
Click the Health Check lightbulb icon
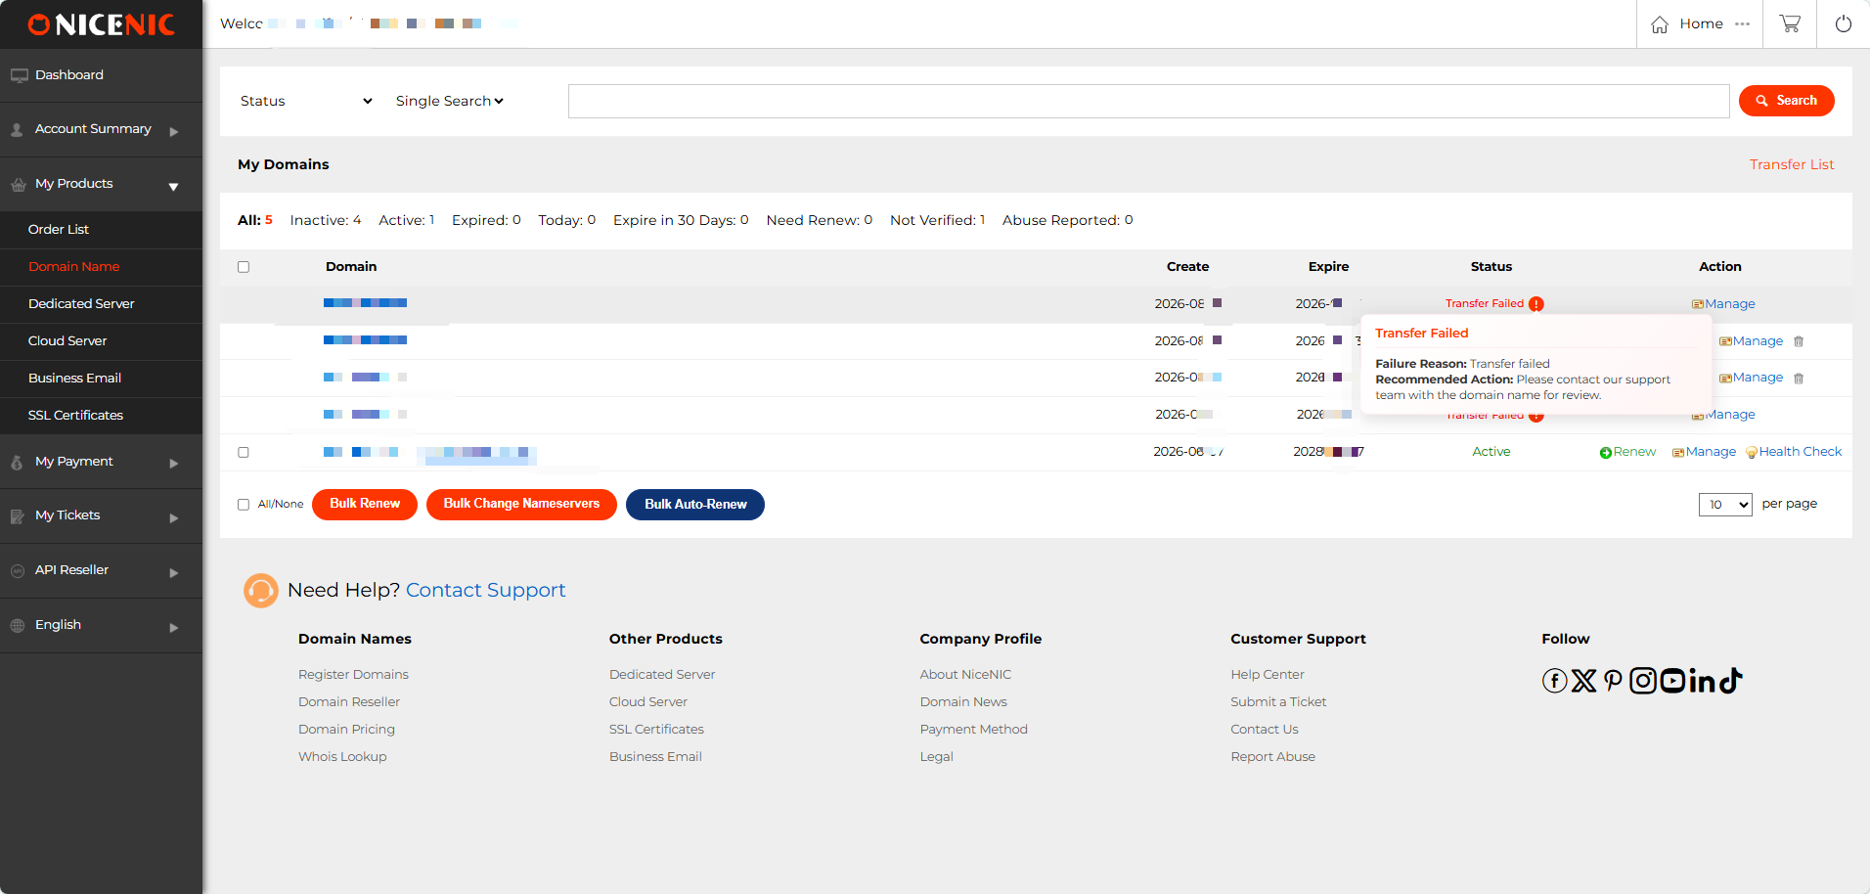tap(1752, 452)
